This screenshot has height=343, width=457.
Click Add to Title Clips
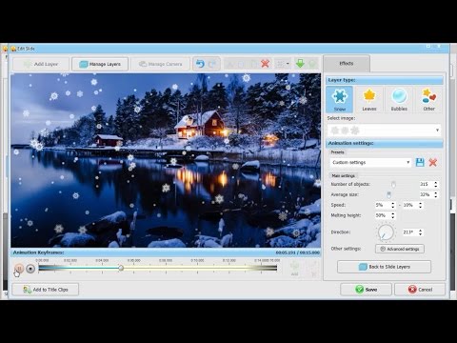click(x=46, y=290)
